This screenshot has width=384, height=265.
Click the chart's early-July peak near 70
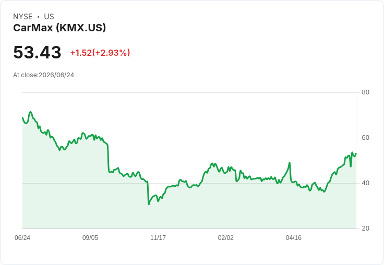[30, 112]
